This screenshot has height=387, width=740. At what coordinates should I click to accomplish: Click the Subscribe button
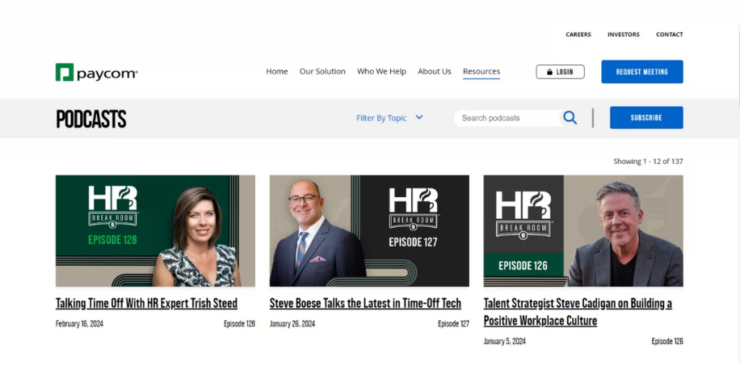(646, 118)
